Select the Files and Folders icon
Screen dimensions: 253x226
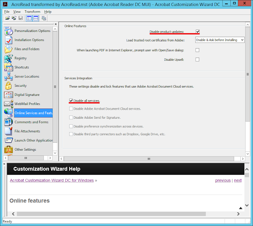click(9, 49)
